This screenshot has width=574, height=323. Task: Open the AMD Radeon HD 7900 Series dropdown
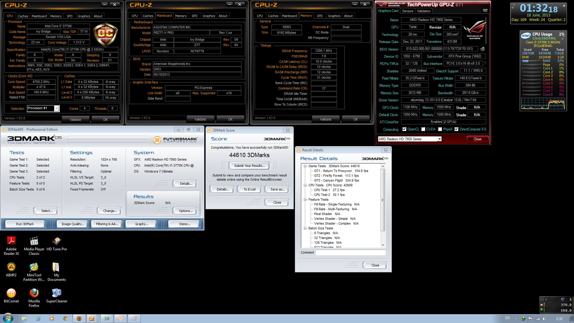pyautogui.click(x=439, y=139)
